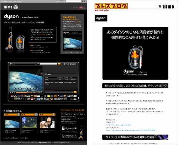Viewport: 178px width, 145px height.
Task: Click the large dyson logo on the filmo page
Action: click(x=11, y=17)
